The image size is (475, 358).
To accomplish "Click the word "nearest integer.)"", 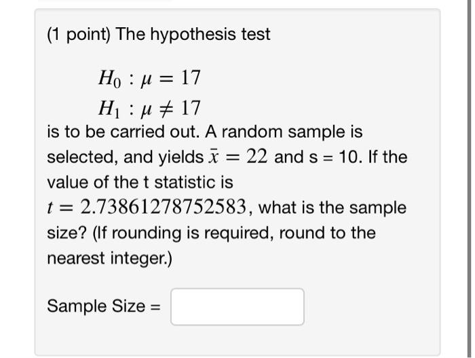I will [109, 259].
